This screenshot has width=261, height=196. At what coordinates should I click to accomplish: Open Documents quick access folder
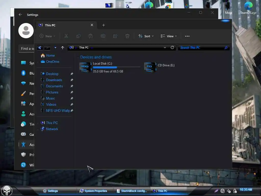(54, 86)
